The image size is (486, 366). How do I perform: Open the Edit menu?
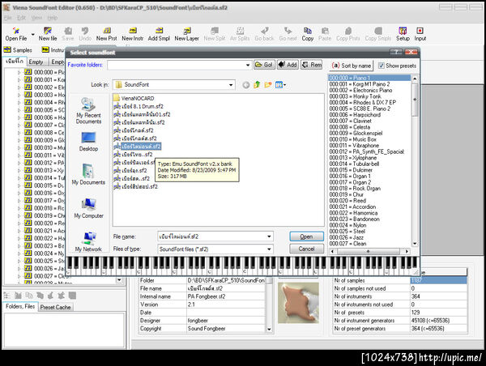(21, 18)
